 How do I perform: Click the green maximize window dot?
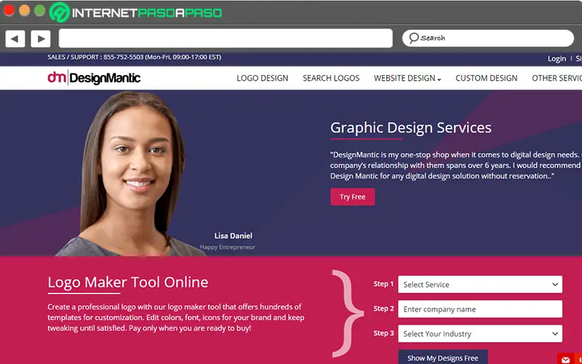[40, 10]
